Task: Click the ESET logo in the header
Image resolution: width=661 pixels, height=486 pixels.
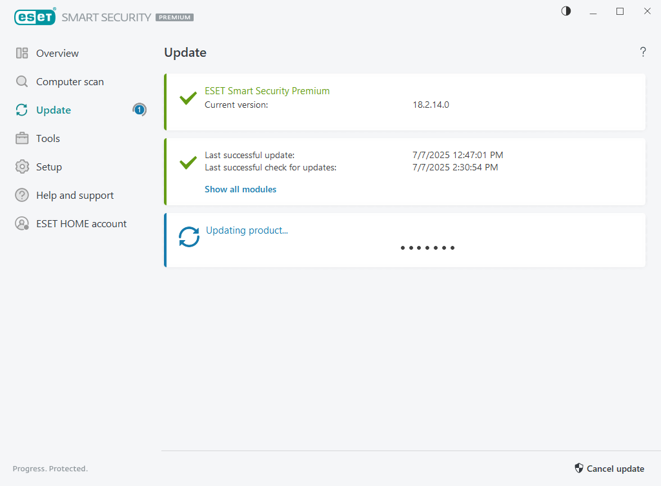Action: [35, 17]
